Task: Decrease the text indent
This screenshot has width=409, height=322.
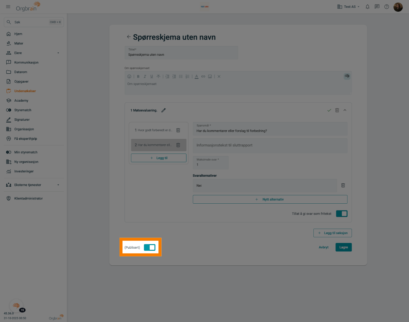Action: [x=174, y=77]
